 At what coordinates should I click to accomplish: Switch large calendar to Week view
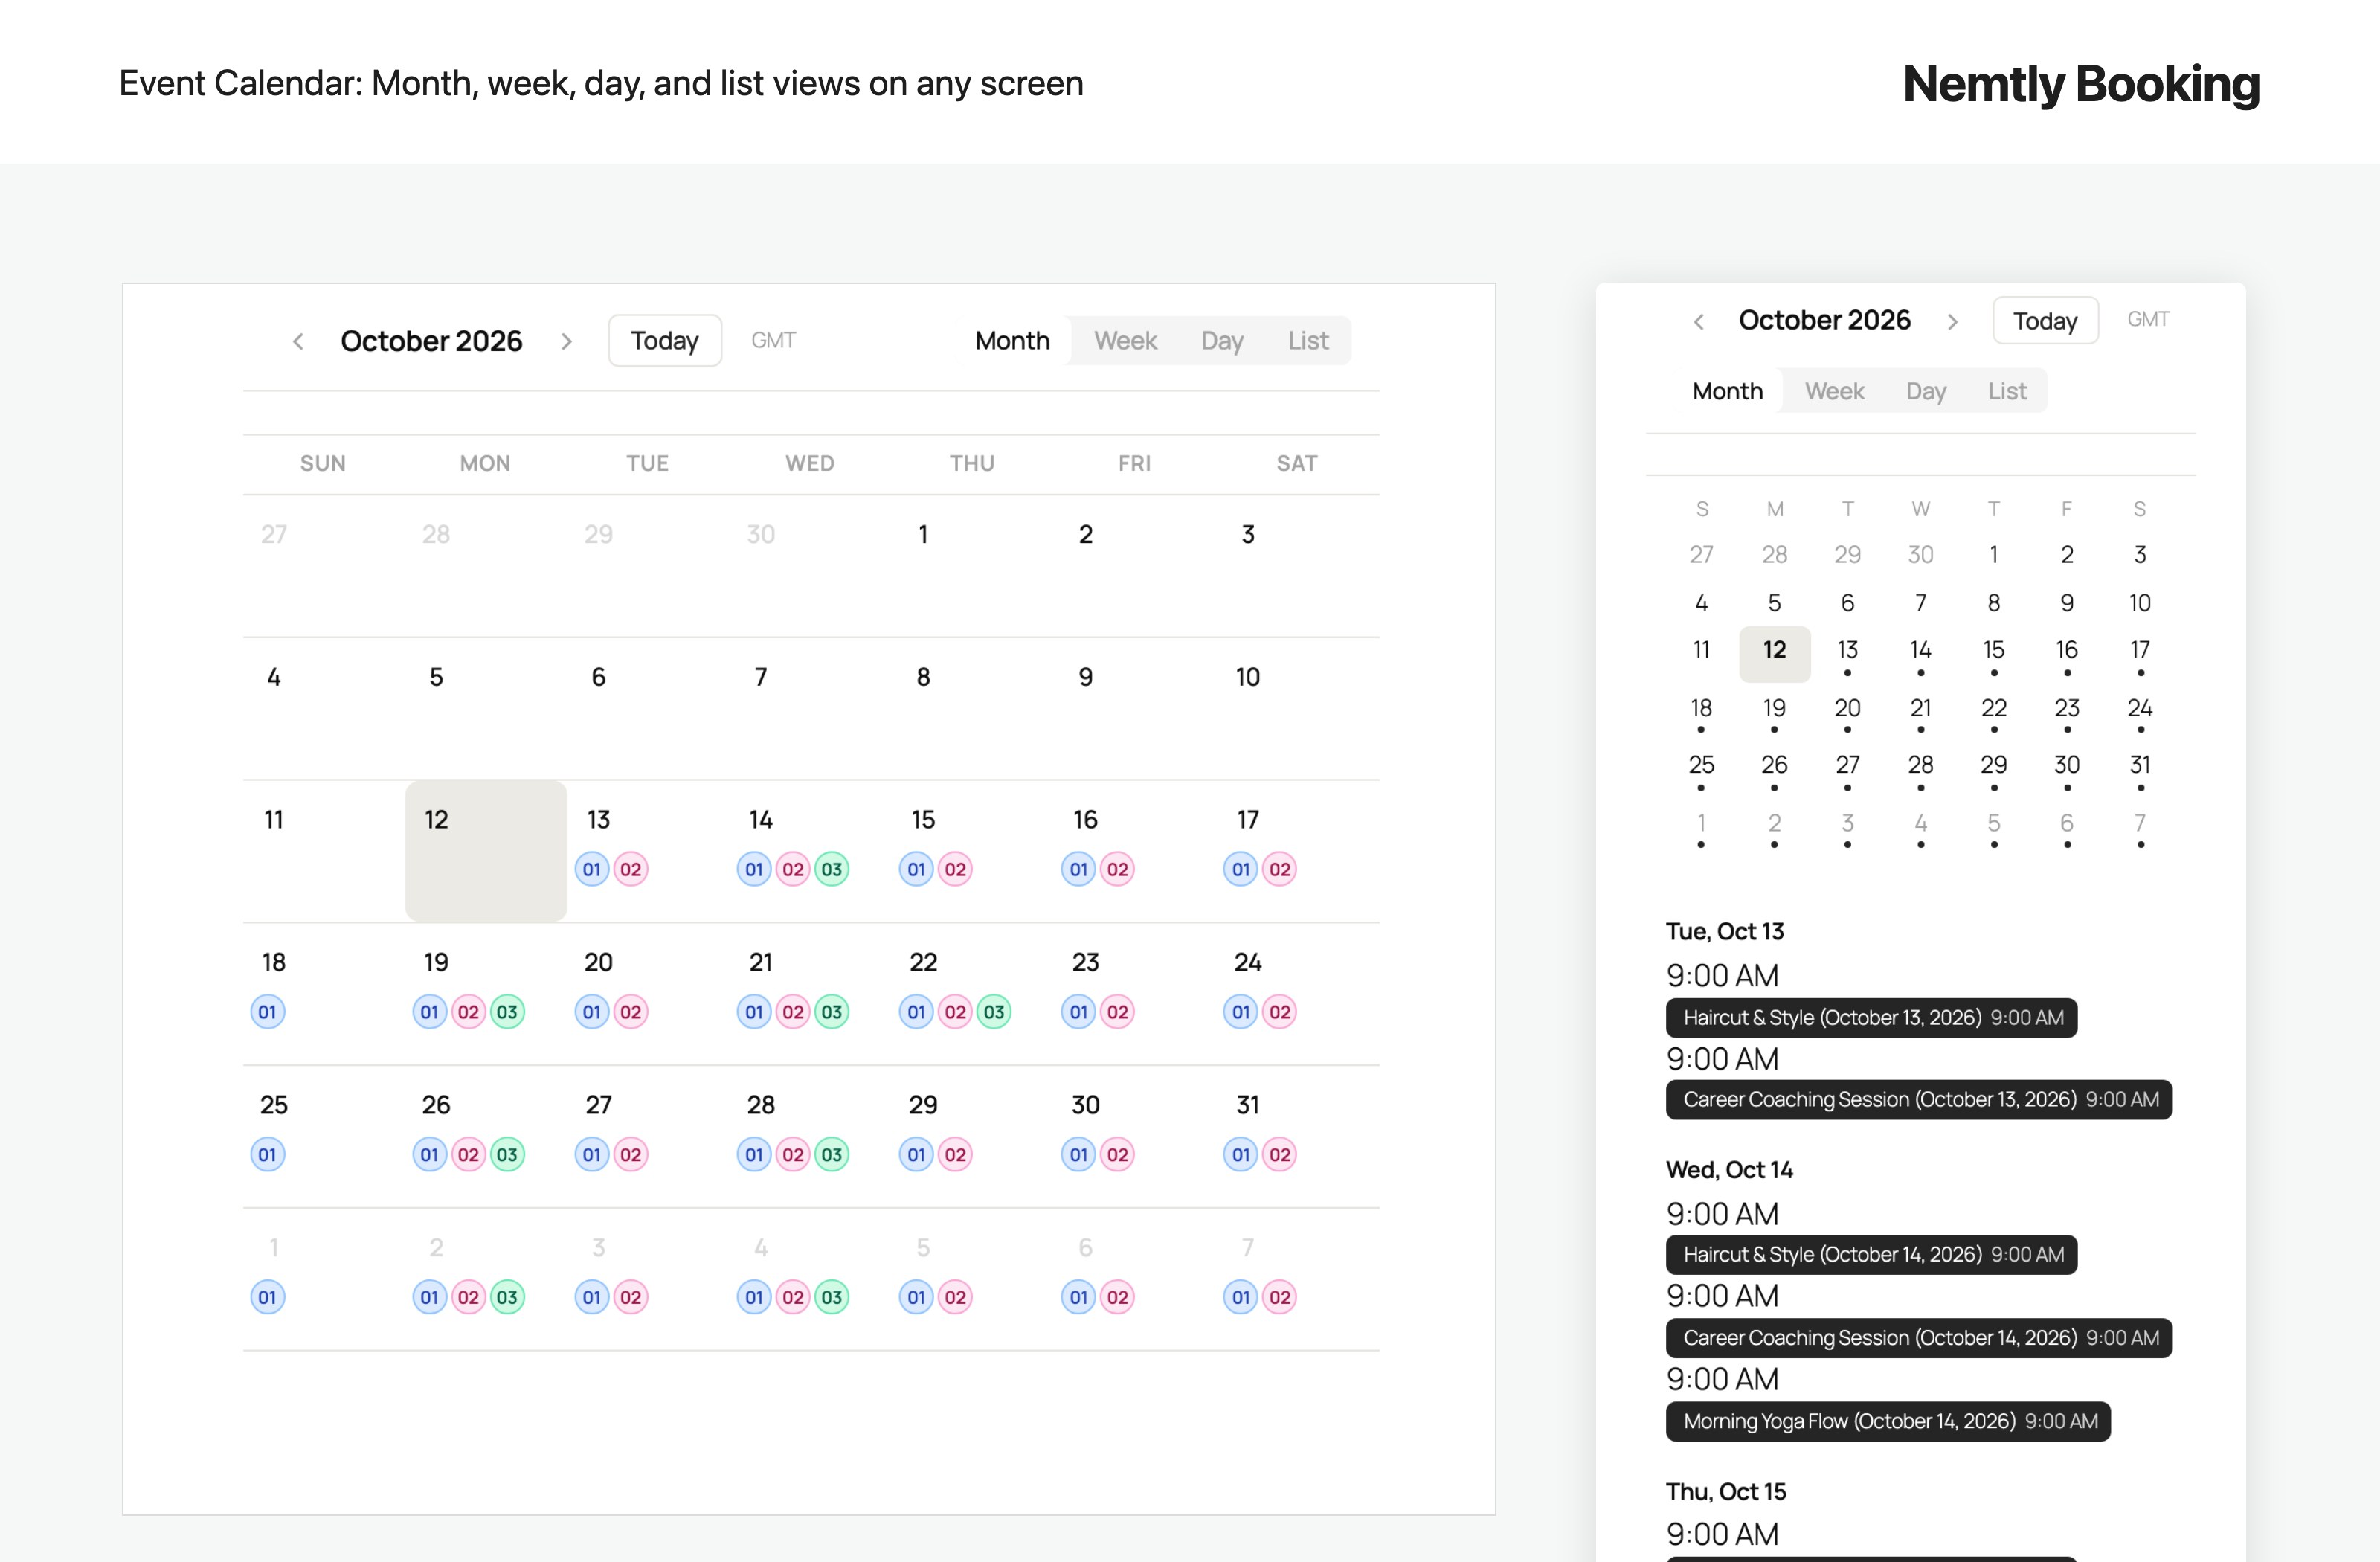coord(1125,341)
